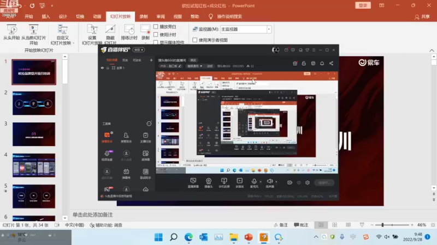Click record video icon in streaming app
Viewport: 437px width, 245px height.
coord(290,182)
